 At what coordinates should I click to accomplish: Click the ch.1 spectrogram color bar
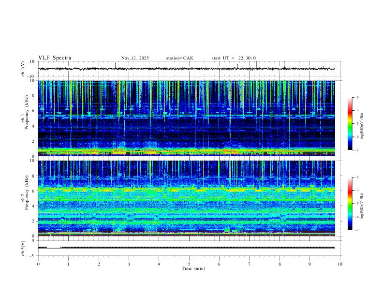click(x=350, y=124)
